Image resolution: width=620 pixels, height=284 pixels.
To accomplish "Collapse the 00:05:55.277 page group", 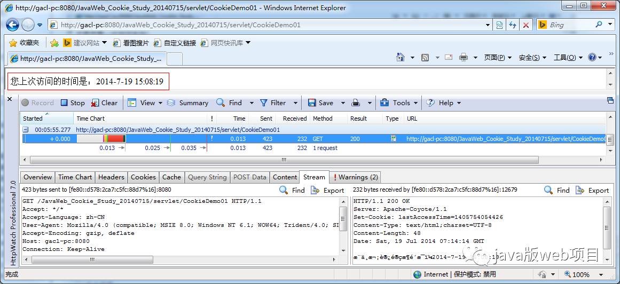I will click(25, 130).
